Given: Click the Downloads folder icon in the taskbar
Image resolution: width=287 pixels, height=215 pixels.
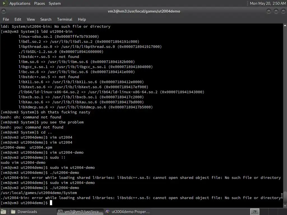Looking at the screenshot, I should [13, 212].
